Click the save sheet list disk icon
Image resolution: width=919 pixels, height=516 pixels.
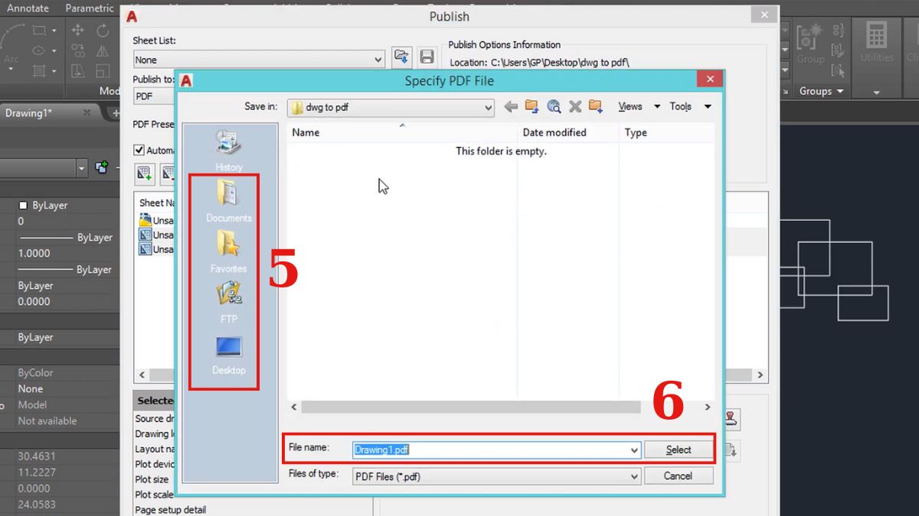[427, 56]
